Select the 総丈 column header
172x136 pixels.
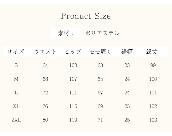(152, 52)
